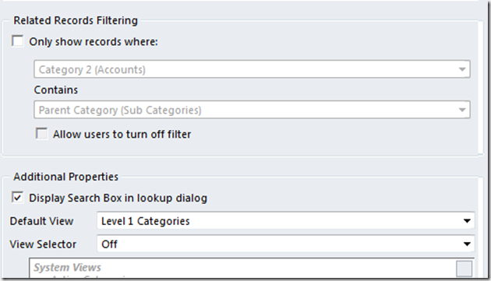Open Category 2 (Accounts) dropdown arrow

(462, 69)
